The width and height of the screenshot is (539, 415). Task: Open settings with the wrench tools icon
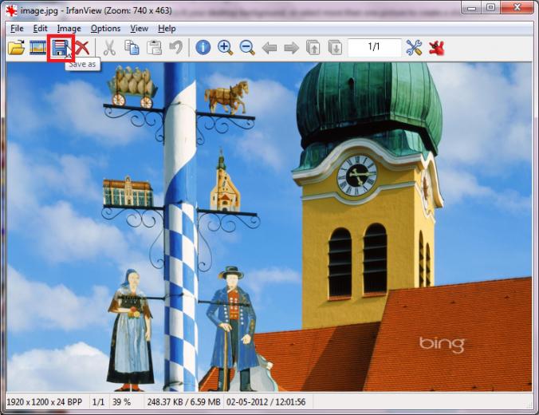point(414,48)
